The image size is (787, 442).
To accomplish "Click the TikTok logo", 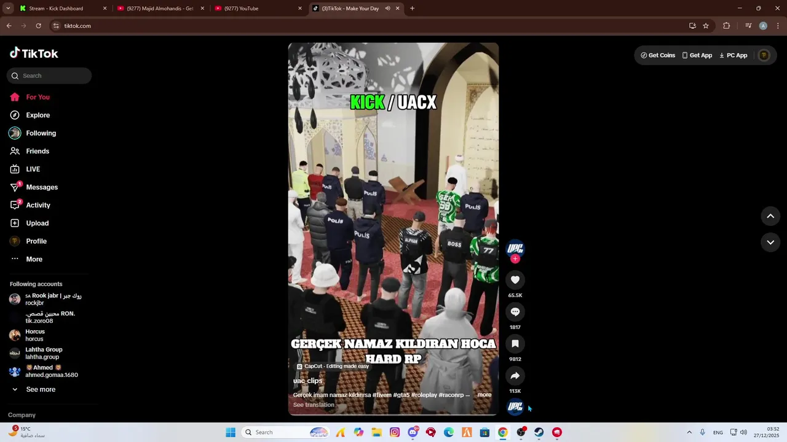I will (x=34, y=53).
